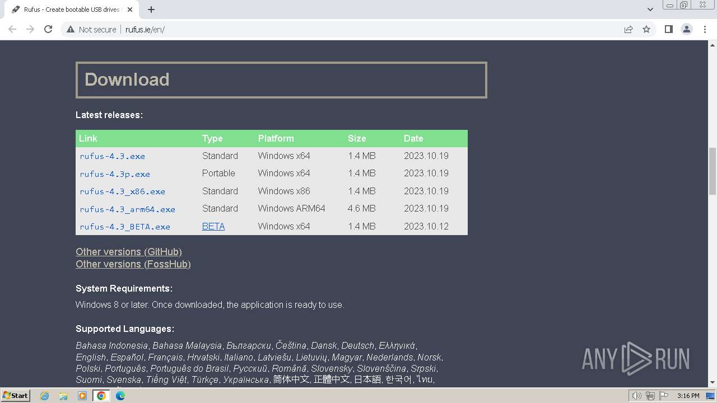Click the show desktop tray icon
The width and height of the screenshot is (717, 403).
coord(710,396)
